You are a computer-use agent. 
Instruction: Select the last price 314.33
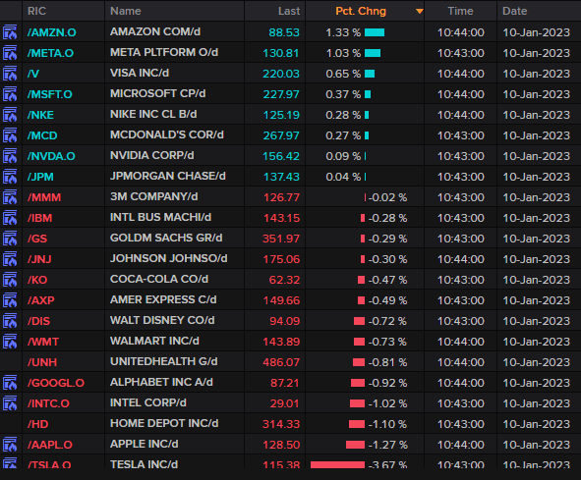click(x=281, y=424)
